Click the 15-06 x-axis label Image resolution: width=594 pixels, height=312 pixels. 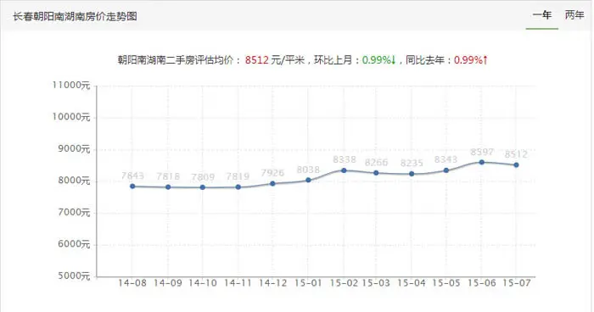(482, 283)
